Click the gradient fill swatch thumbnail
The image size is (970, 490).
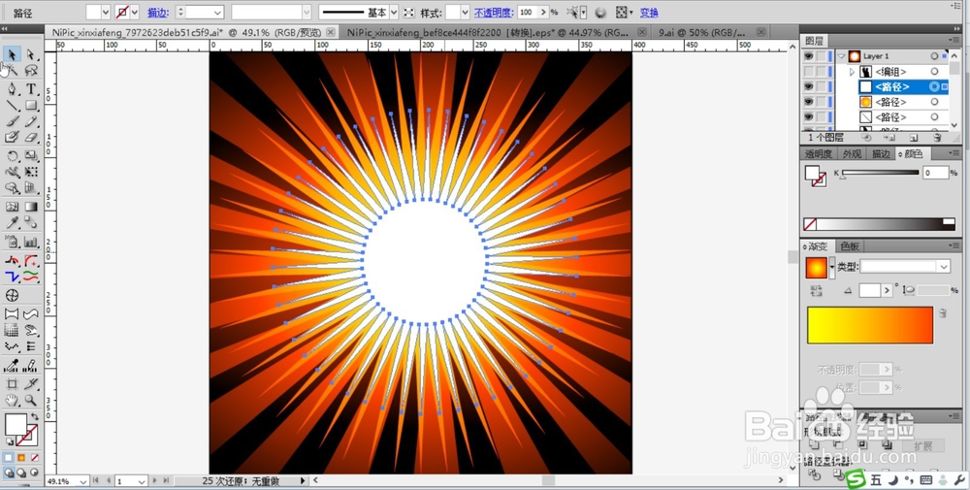pyautogui.click(x=817, y=267)
